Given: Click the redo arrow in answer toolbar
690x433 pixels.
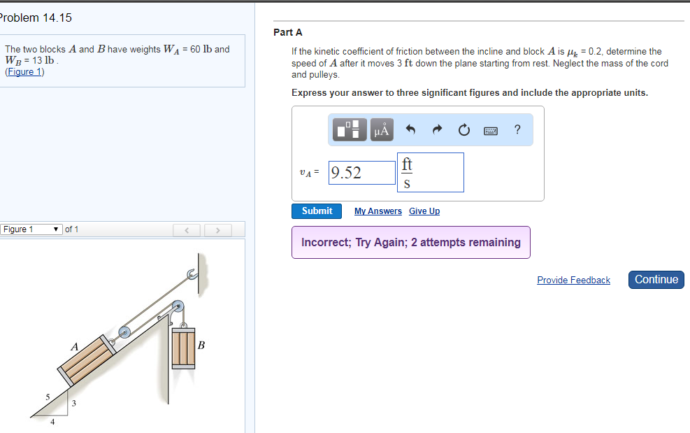Looking at the screenshot, I should coord(436,129).
